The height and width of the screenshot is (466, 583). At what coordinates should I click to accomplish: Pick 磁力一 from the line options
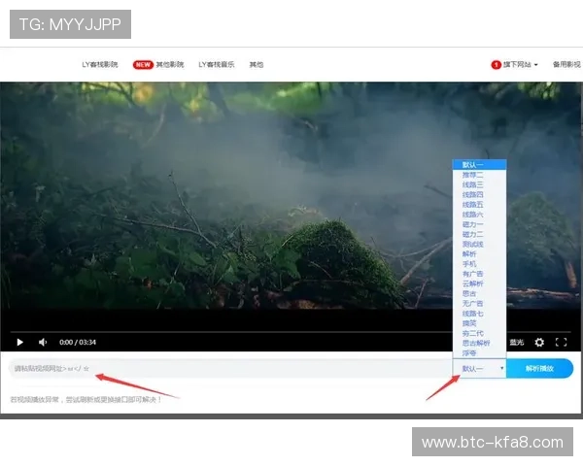coord(473,224)
